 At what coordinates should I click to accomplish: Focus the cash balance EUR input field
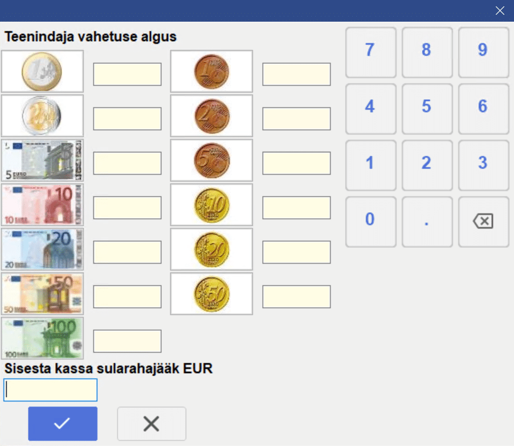point(51,390)
